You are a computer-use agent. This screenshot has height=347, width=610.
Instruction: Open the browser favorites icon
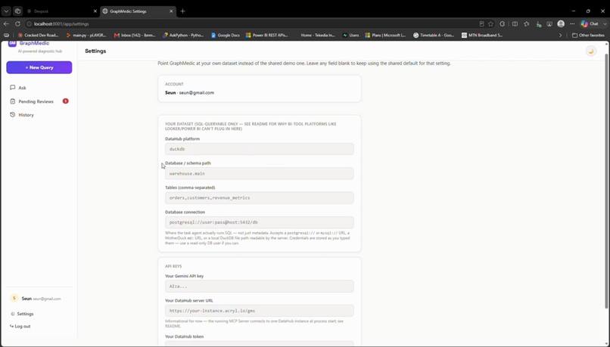coord(526,23)
